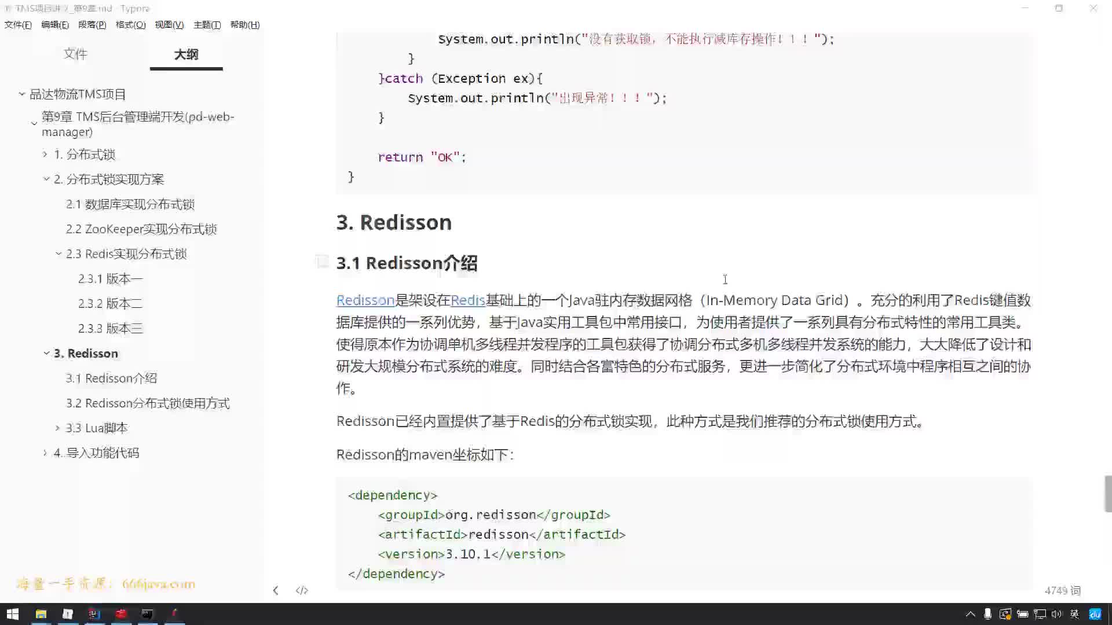Viewport: 1112px width, 625px height.
Task: Click the 3.10.1 version line
Action: point(471,554)
